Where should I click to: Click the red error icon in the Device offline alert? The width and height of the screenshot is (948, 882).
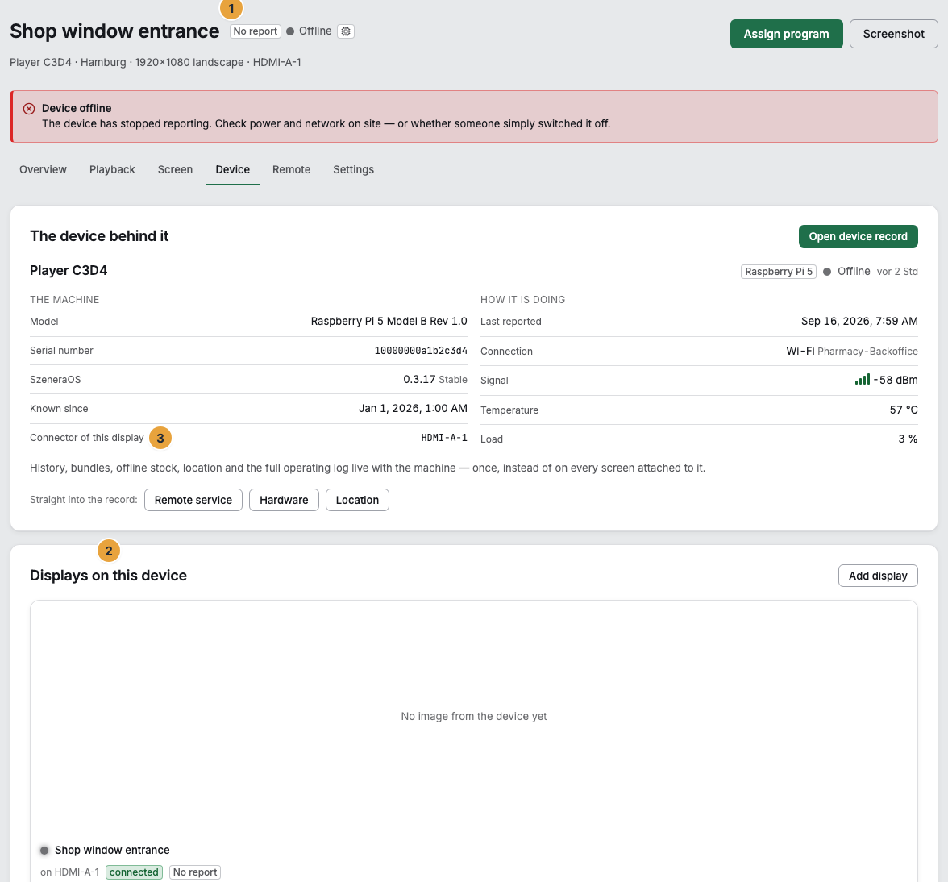pyautogui.click(x=29, y=109)
